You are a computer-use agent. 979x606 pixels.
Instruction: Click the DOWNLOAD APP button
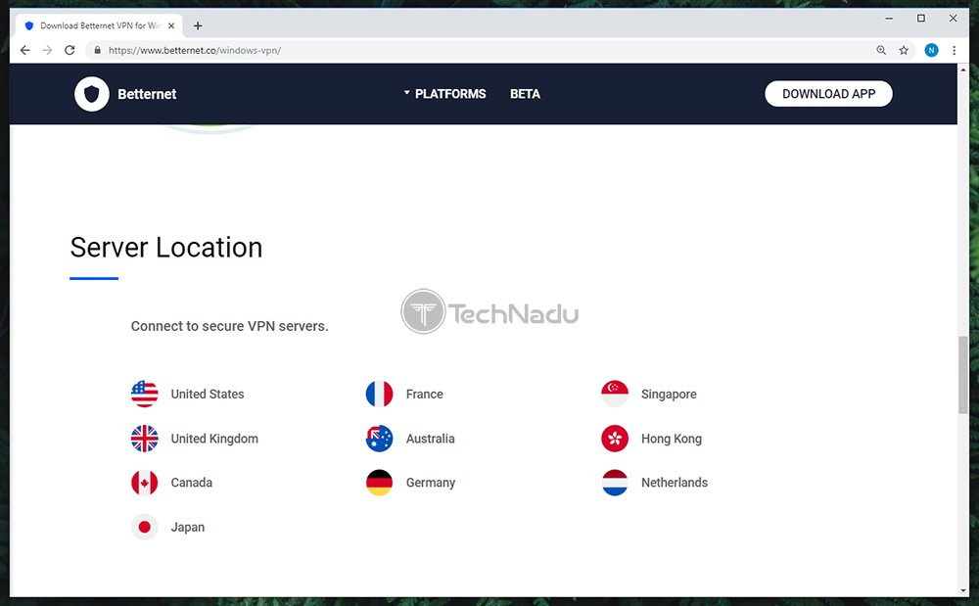(828, 94)
